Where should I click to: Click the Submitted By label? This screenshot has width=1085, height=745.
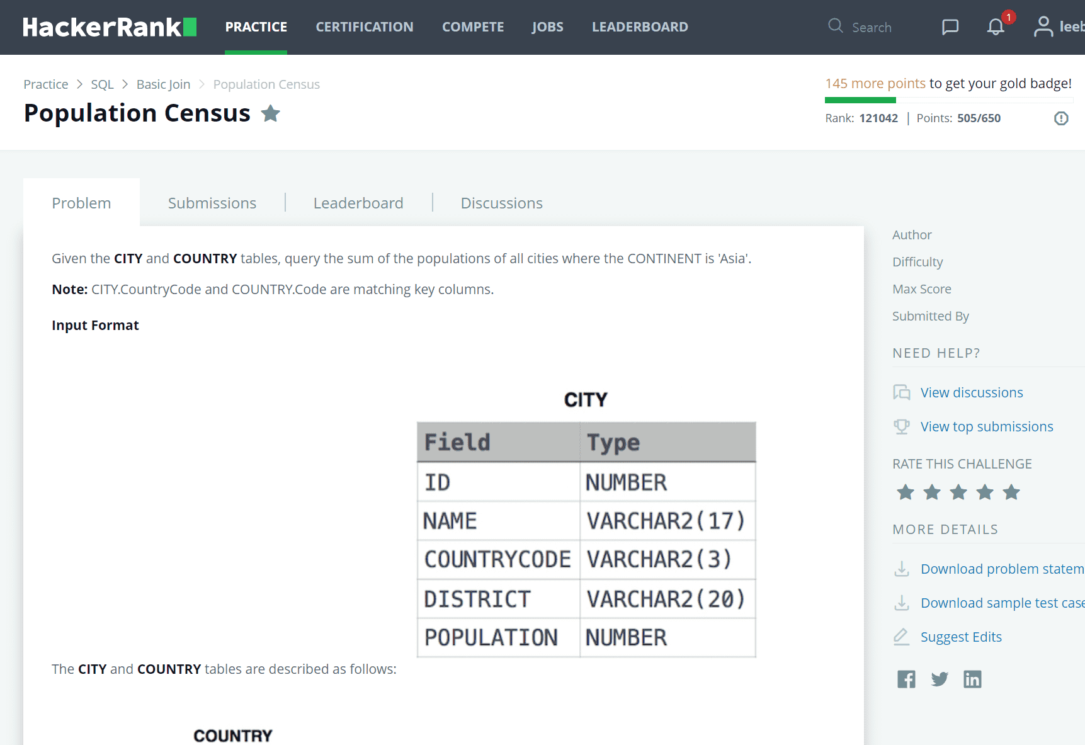(x=931, y=316)
